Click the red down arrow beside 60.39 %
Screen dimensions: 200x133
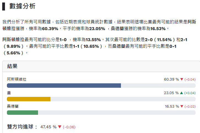(x=182, y=79)
